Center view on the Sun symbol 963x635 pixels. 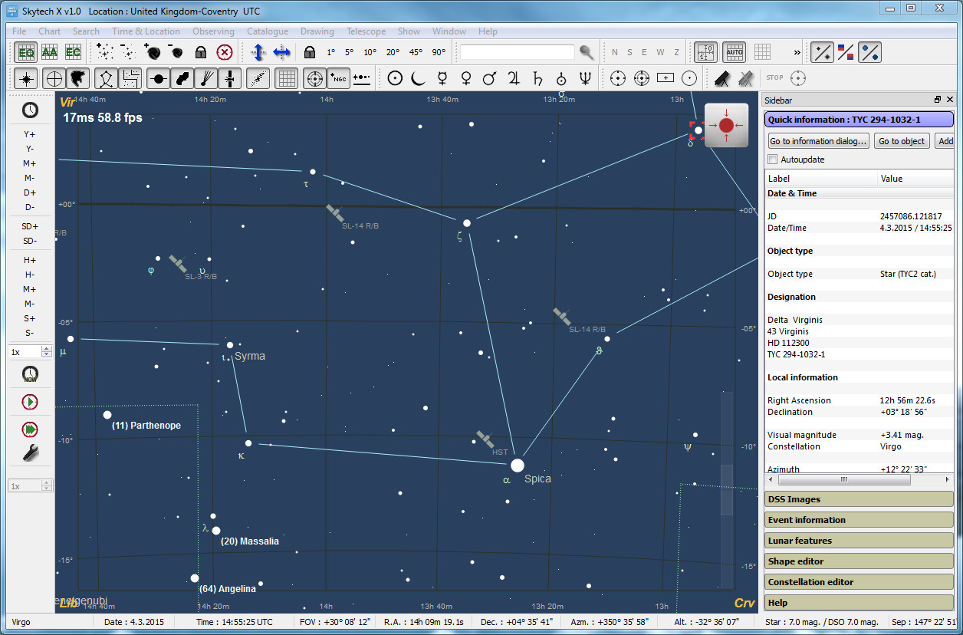click(x=395, y=78)
